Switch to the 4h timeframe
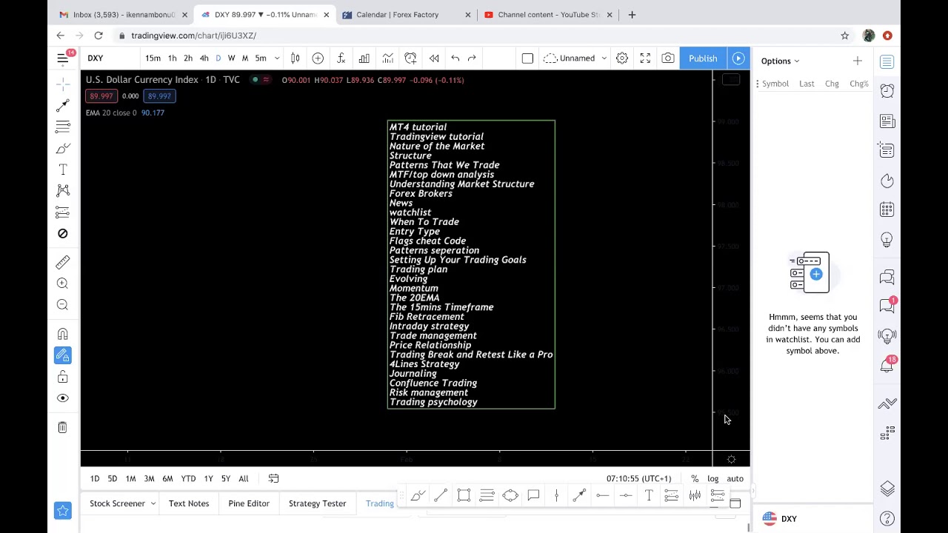The height and width of the screenshot is (533, 948). pyautogui.click(x=204, y=58)
